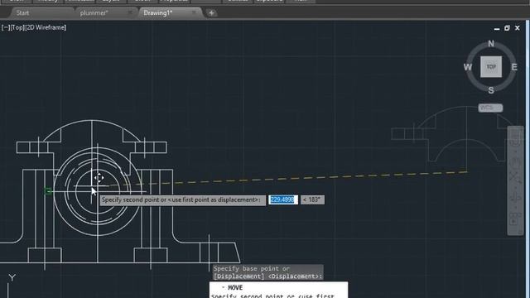Click the angle field showing 183°
The image size is (530, 298).
click(312, 199)
